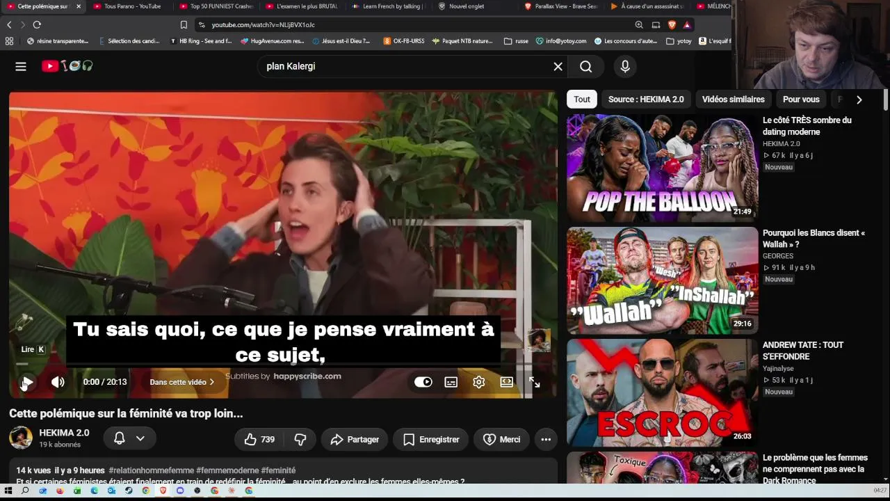The width and height of the screenshot is (890, 501).
Task: Open the #relationhommefemme hashtag
Action: [x=151, y=470]
